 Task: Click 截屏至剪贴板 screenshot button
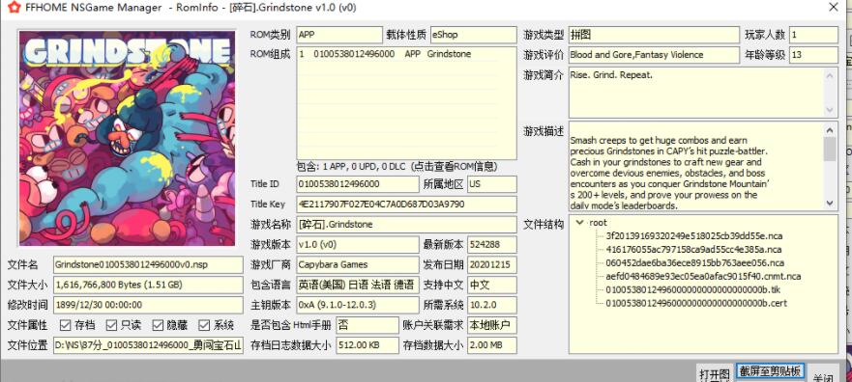(x=770, y=370)
